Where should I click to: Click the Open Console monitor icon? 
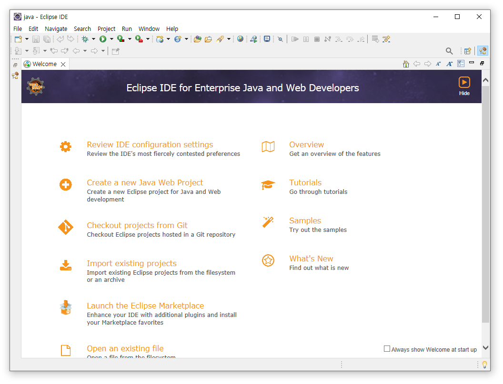pyautogui.click(x=267, y=39)
